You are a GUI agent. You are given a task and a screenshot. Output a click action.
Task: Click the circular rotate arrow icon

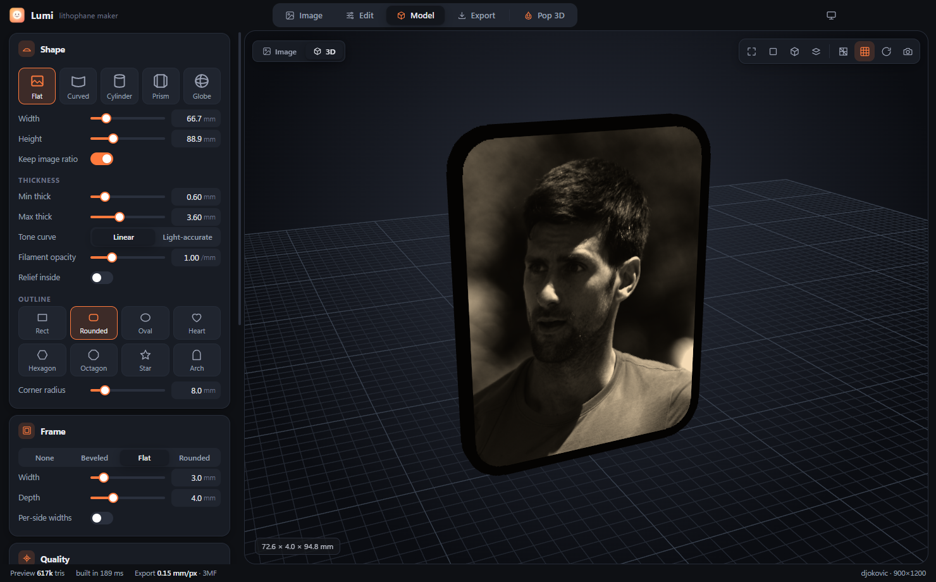click(x=887, y=52)
